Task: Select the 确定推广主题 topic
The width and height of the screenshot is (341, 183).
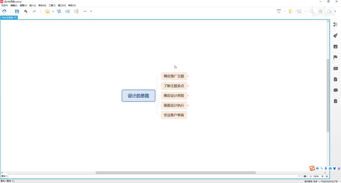Action: click(x=174, y=76)
